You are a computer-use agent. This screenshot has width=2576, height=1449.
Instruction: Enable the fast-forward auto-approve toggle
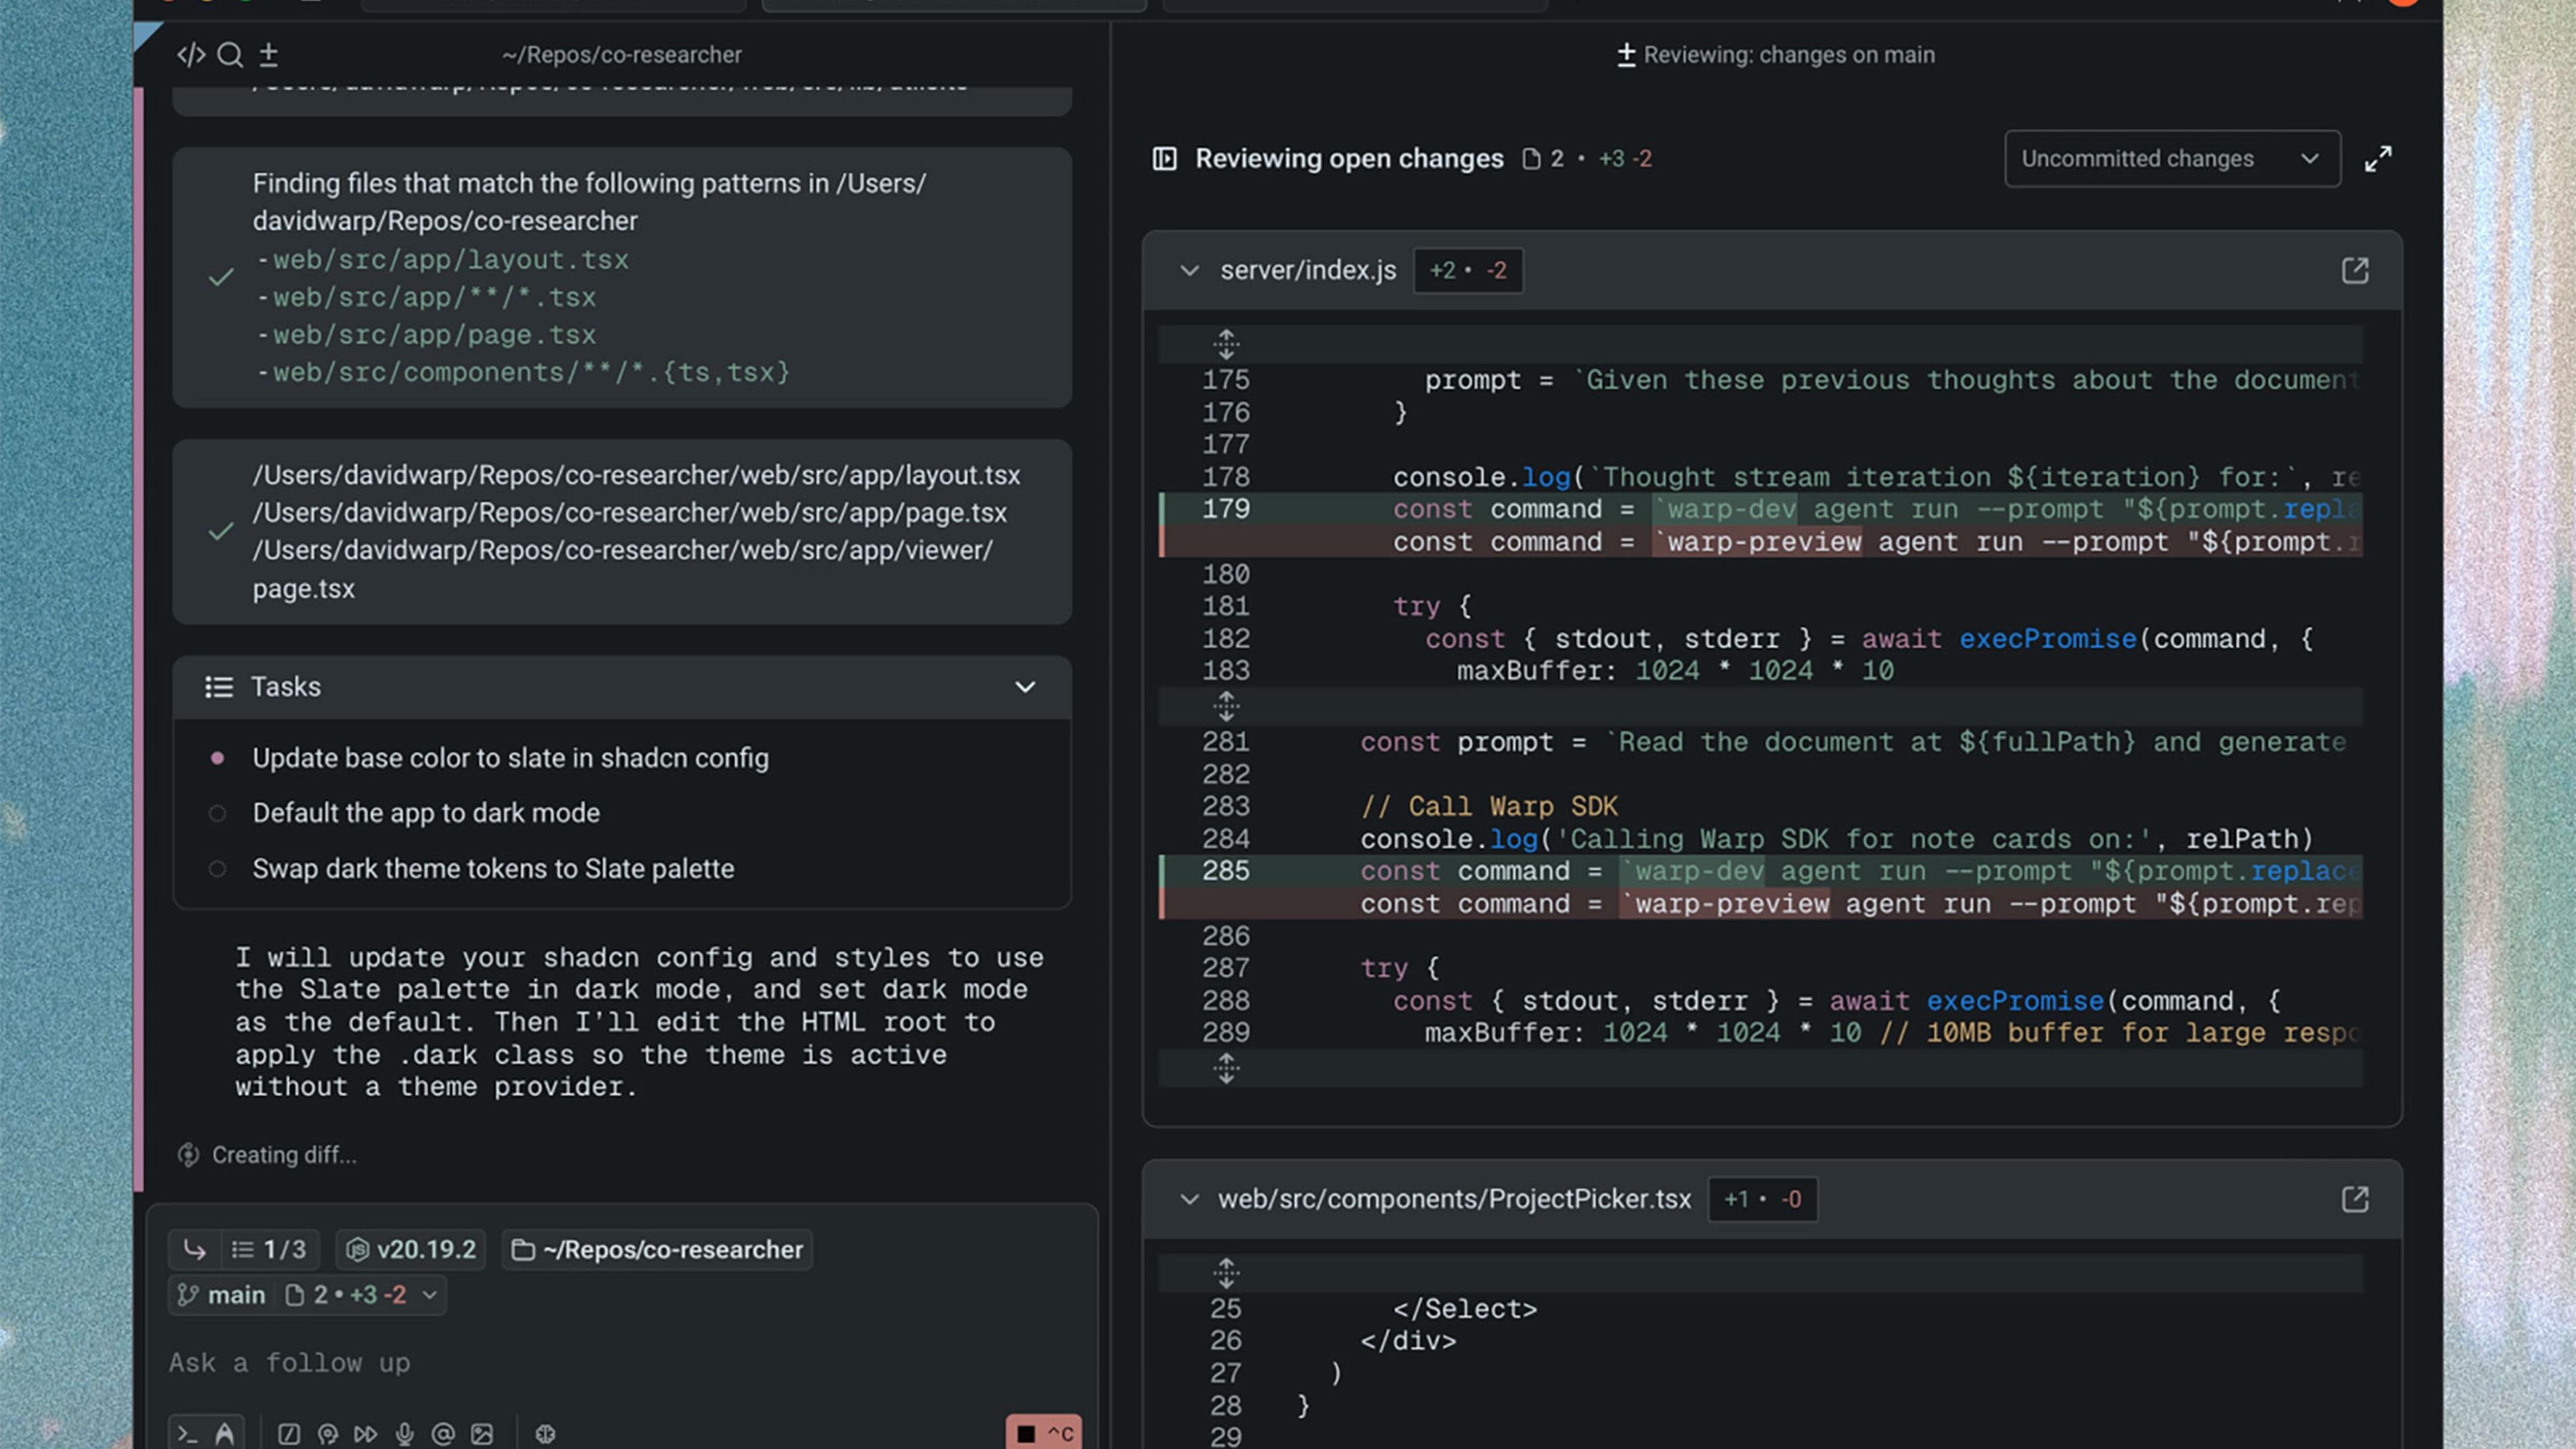(x=366, y=1434)
